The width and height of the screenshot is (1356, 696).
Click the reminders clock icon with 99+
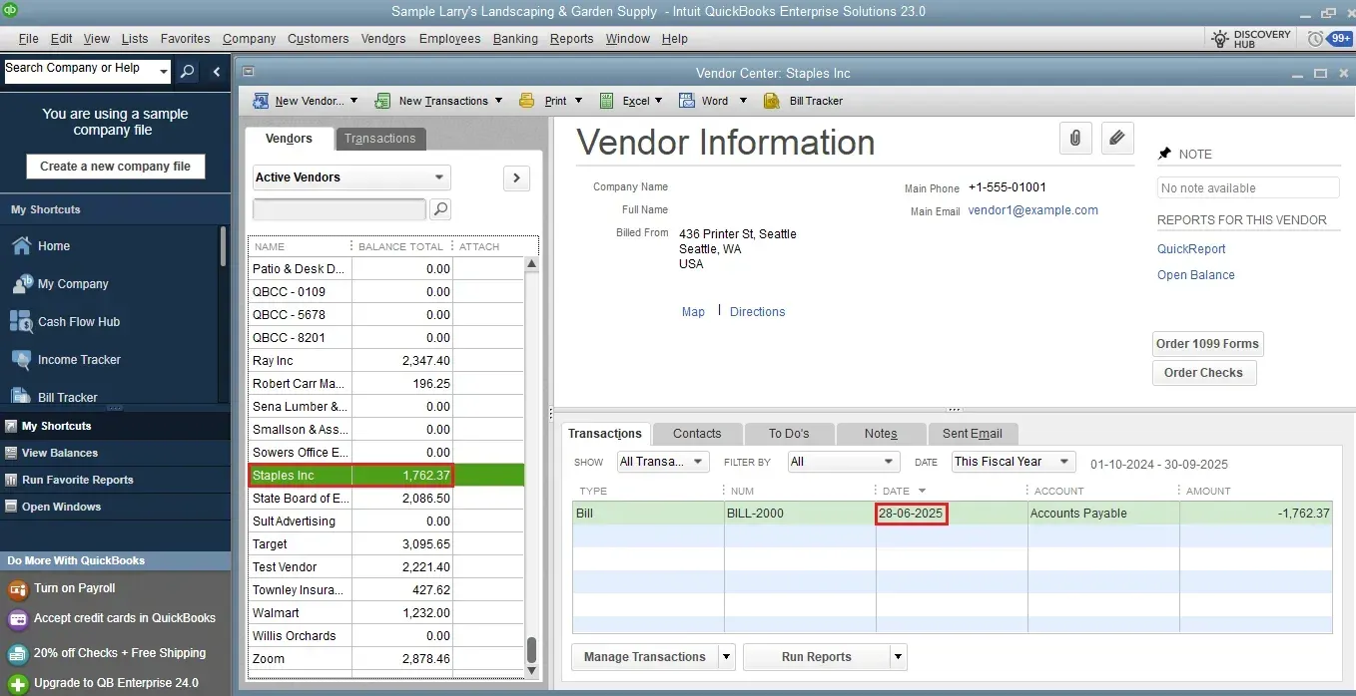point(1329,39)
